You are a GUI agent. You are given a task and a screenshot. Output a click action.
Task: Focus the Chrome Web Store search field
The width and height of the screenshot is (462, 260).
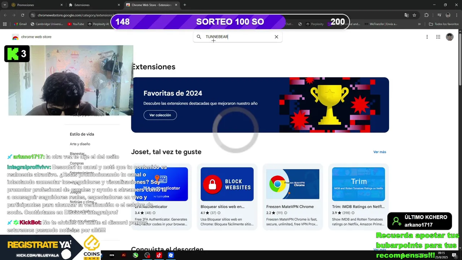pyautogui.click(x=238, y=37)
